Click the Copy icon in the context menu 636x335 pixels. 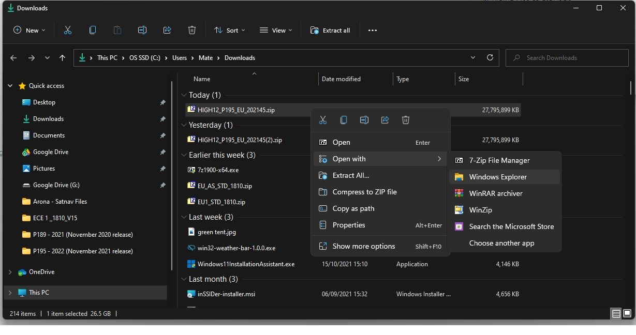pos(344,120)
